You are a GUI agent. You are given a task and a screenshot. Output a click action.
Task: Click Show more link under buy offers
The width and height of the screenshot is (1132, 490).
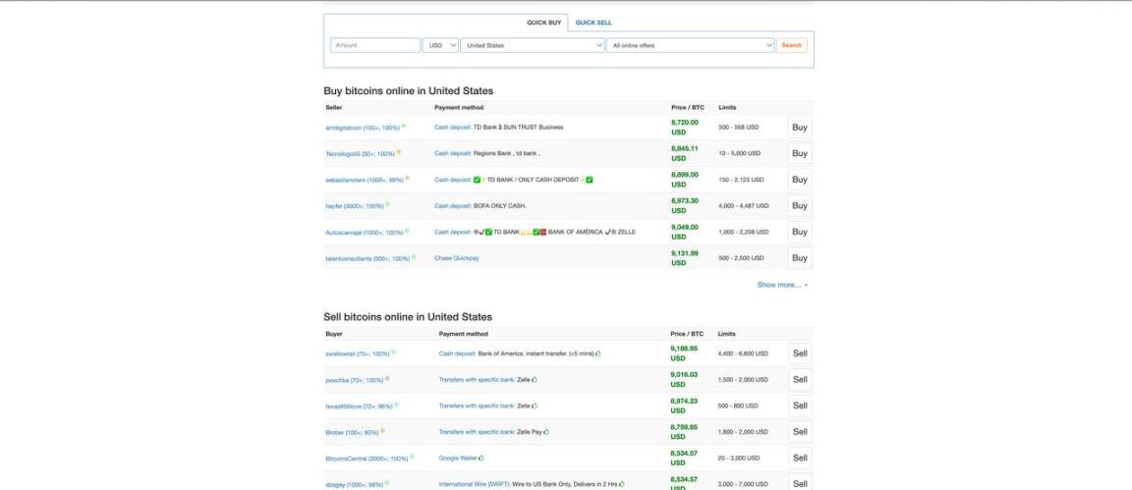(781, 285)
